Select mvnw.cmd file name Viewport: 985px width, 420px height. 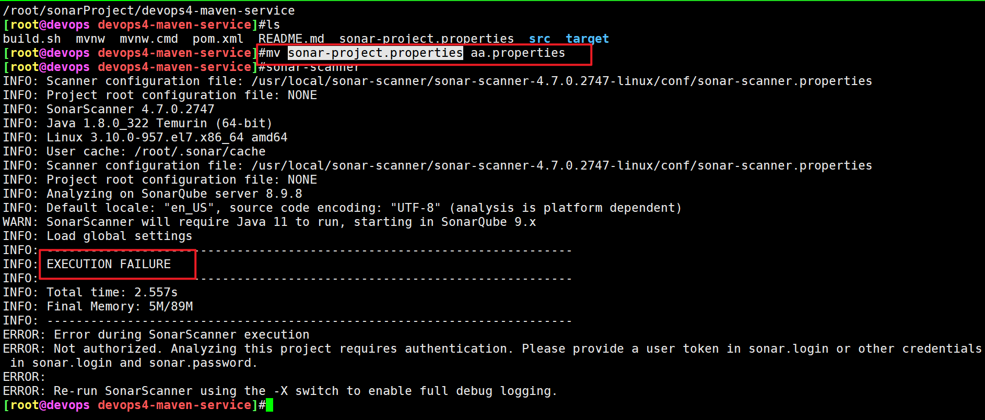(x=149, y=39)
